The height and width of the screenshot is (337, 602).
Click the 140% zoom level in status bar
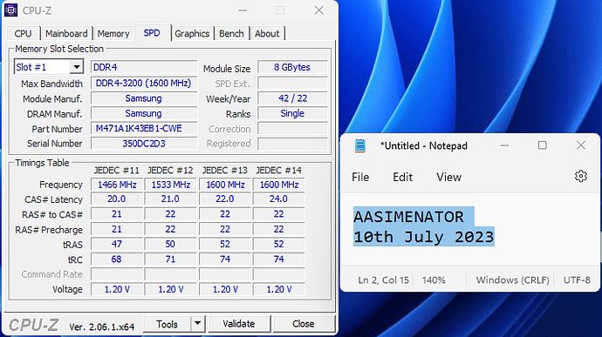(x=434, y=280)
